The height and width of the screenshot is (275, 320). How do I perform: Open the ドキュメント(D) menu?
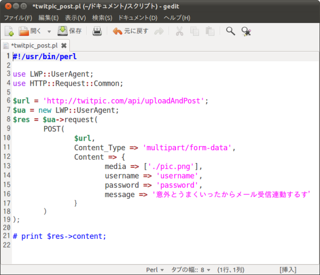(138, 18)
